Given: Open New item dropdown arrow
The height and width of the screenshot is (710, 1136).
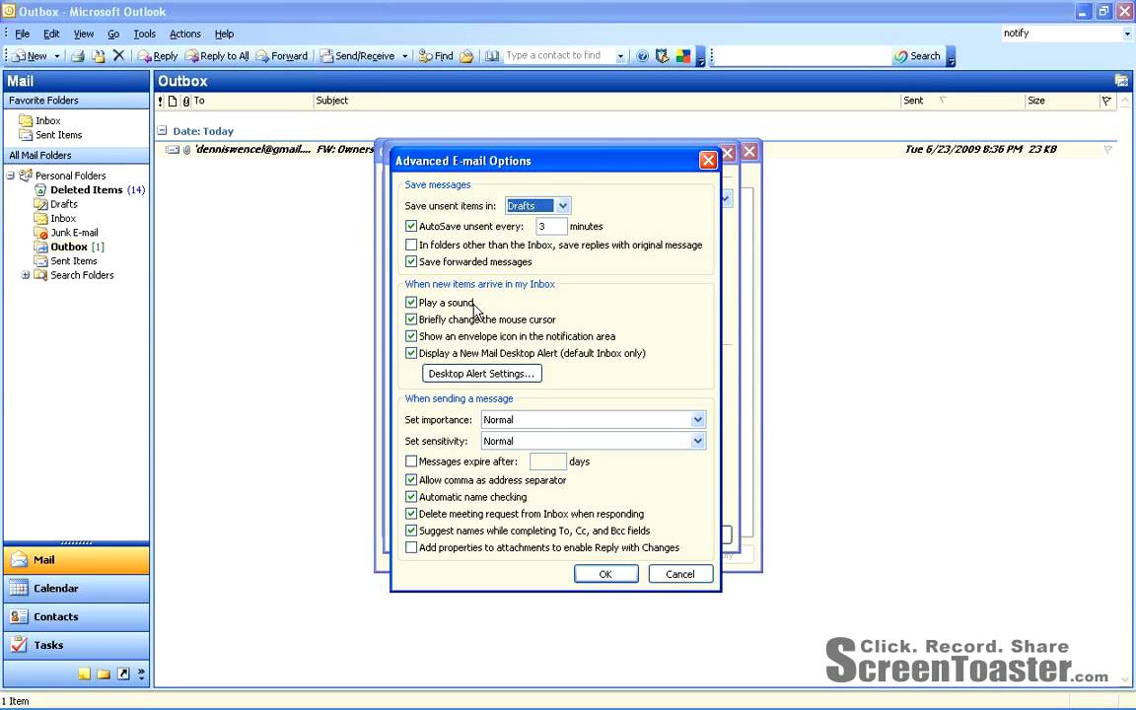Looking at the screenshot, I should pyautogui.click(x=56, y=56).
